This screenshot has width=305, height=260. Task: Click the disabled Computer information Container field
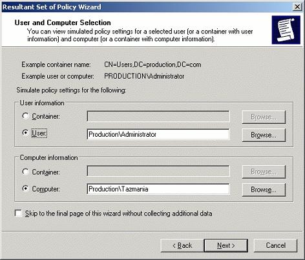tap(158, 171)
